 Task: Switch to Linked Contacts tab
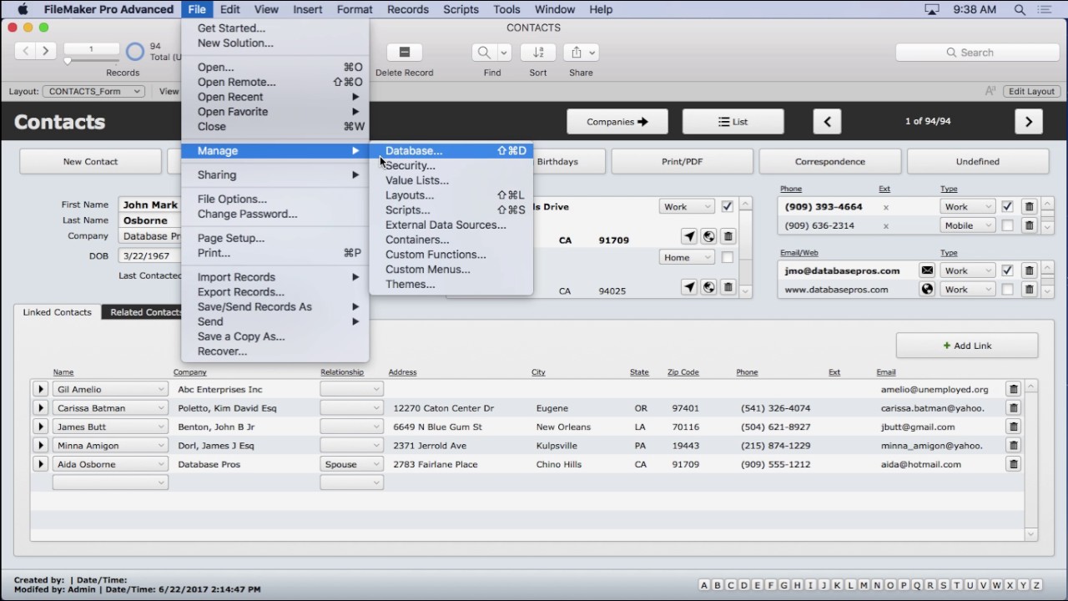57,312
